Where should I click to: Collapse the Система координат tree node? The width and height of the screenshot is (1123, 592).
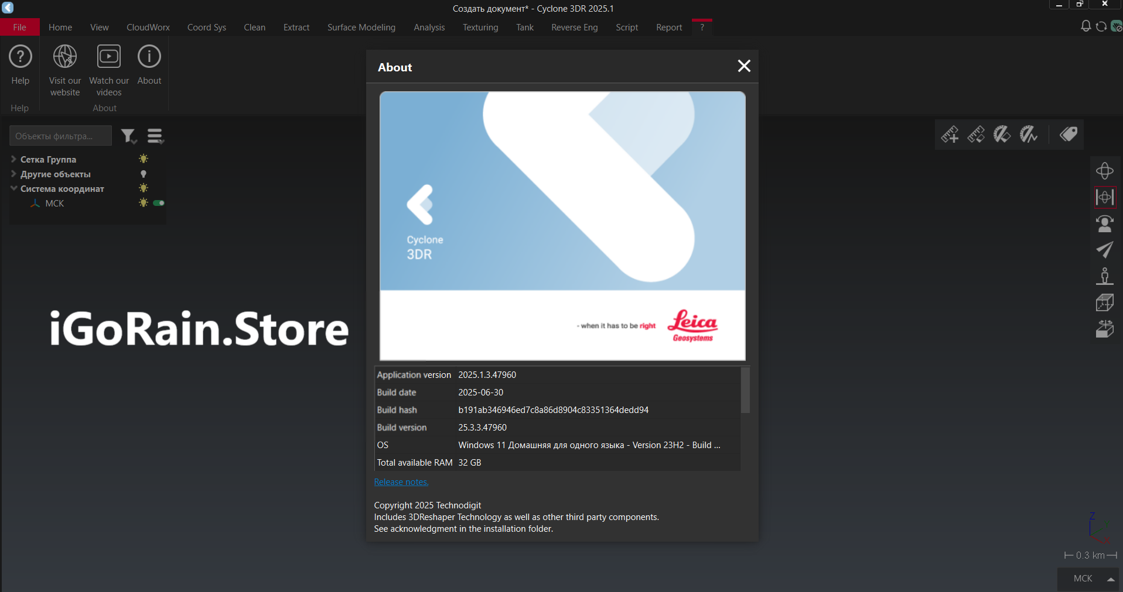click(13, 188)
